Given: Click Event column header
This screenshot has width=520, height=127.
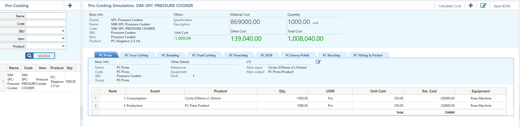Looking at the screenshot, I should 155,91.
